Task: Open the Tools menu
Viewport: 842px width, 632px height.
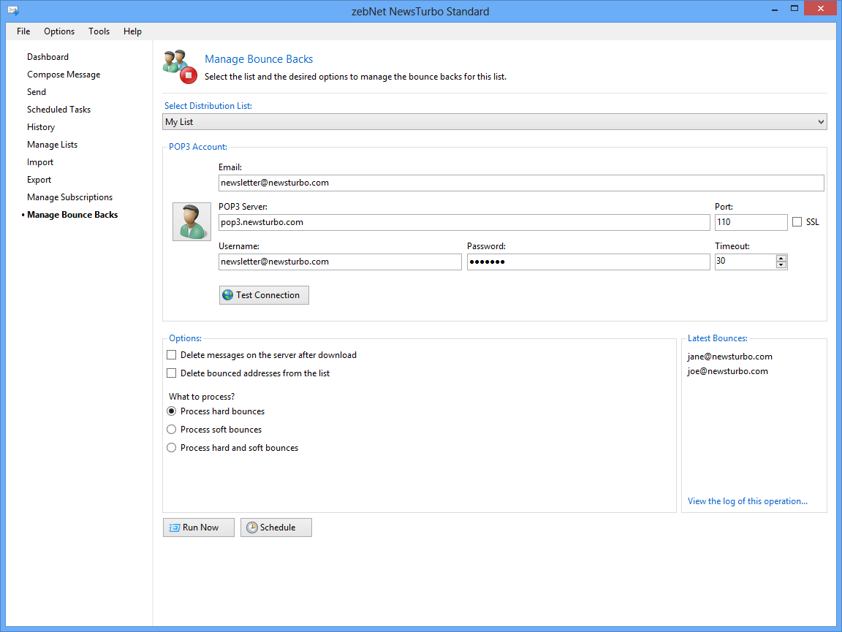Action: [99, 31]
